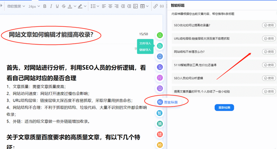This screenshot has width=277, height=149.
Task: Click the blue 智 sidebar icon
Action: 160,113
